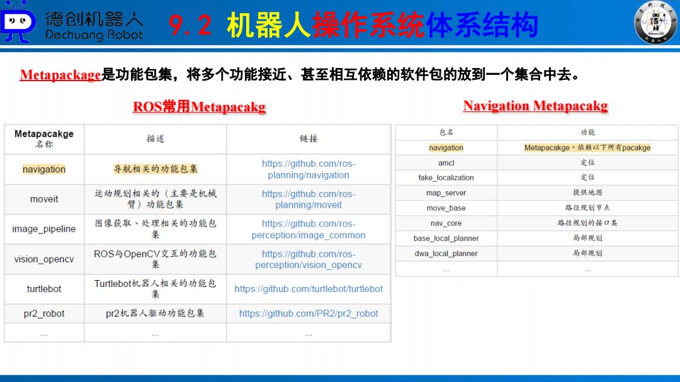Click the round university emblem
The image size is (680, 382).
click(x=655, y=23)
